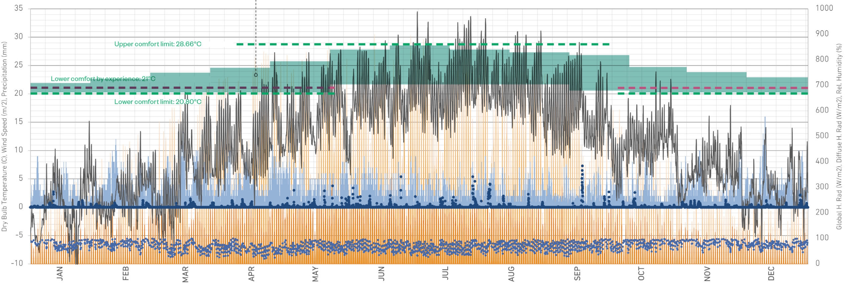The width and height of the screenshot is (855, 286).
Task: Select the FEB month label
Action: point(126,274)
